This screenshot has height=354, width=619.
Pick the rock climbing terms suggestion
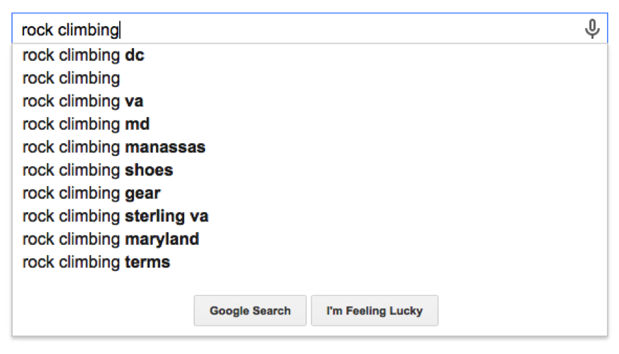309,262
